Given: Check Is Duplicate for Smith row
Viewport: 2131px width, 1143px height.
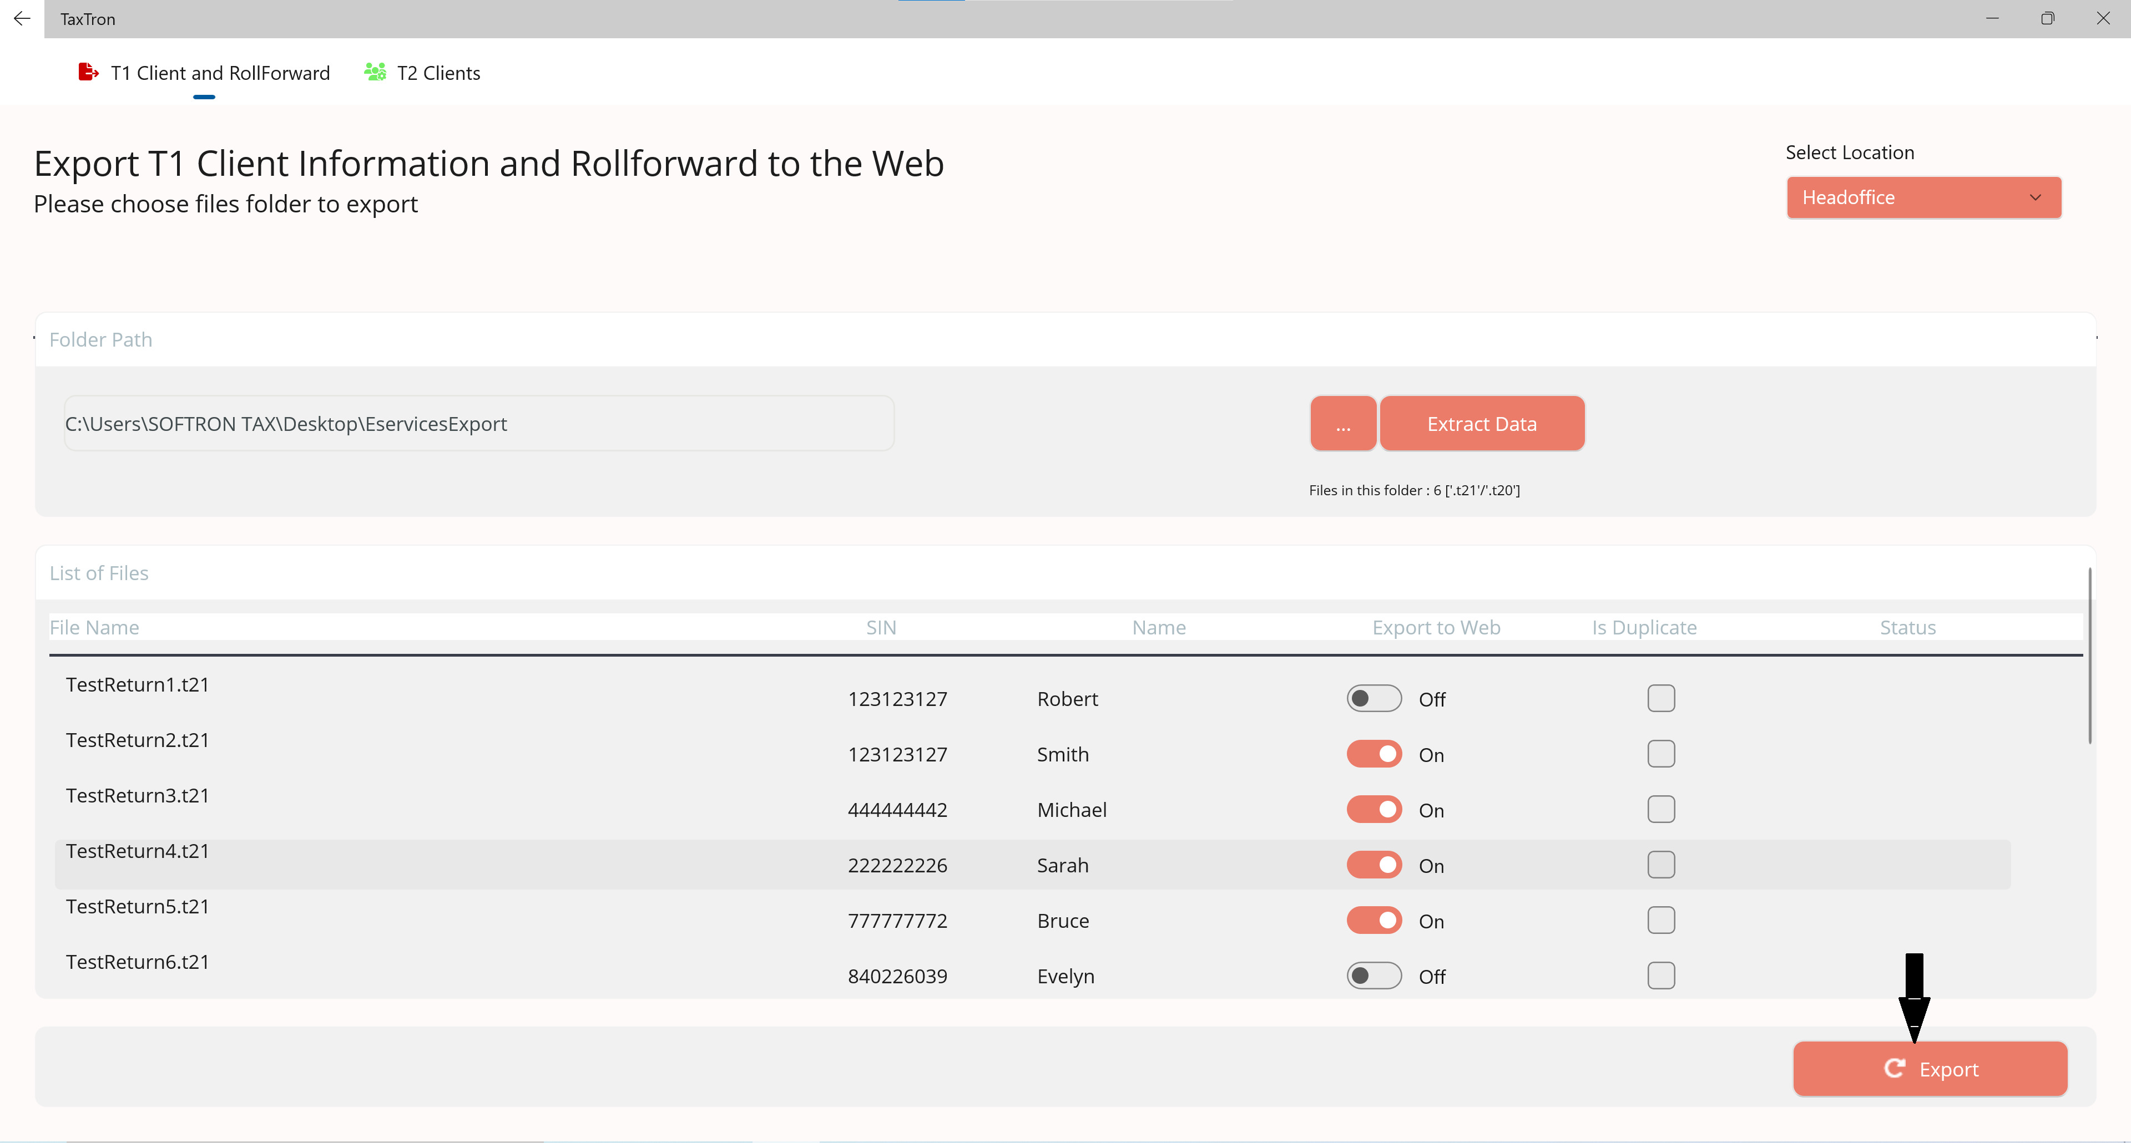Looking at the screenshot, I should click(x=1660, y=754).
